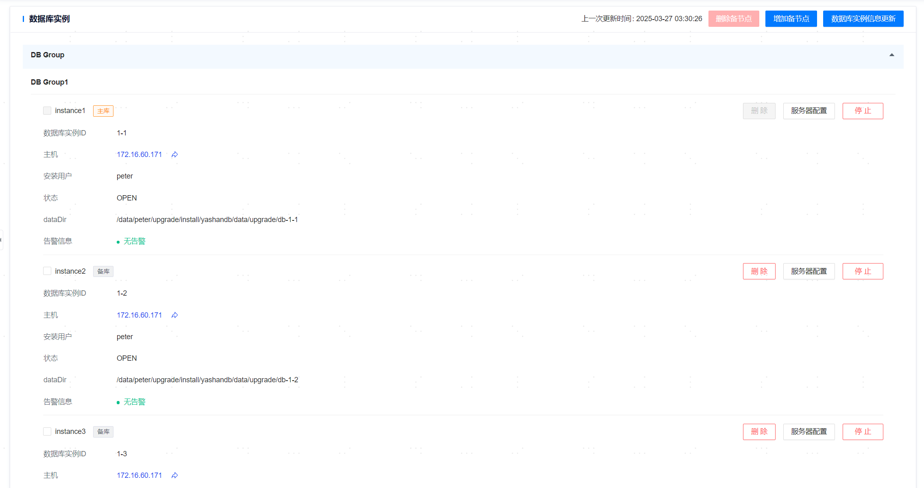924x488 pixels.
Task: Select the instance3 checkbox
Action: [47, 431]
